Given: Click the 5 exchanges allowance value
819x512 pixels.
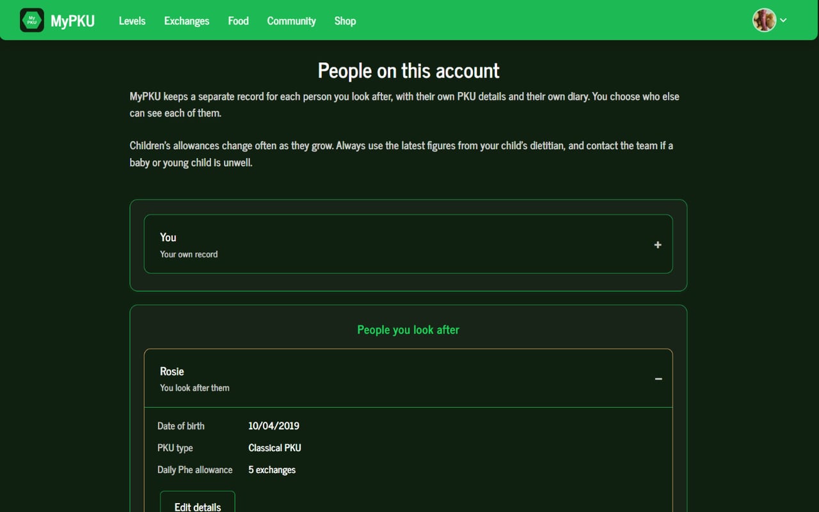Looking at the screenshot, I should (x=272, y=470).
